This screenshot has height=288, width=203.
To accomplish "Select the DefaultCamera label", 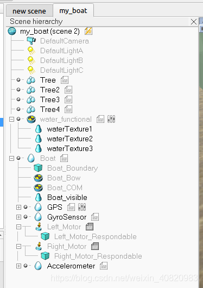I will [x=65, y=41].
